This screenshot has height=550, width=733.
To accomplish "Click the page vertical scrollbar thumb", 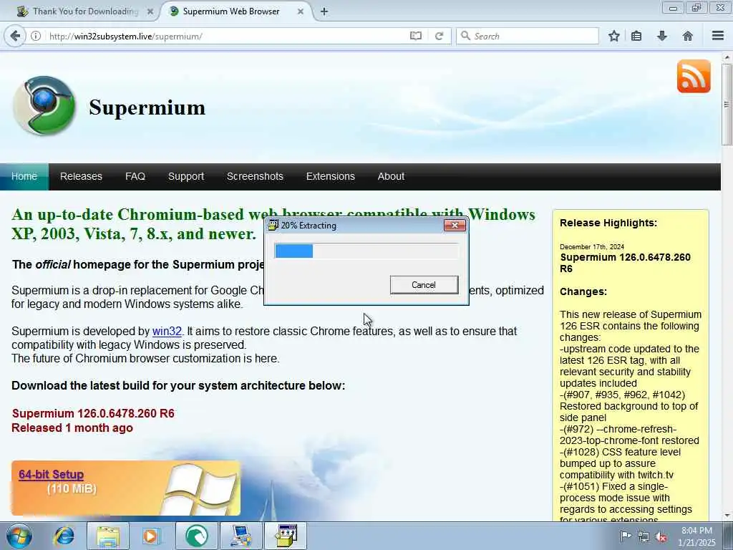I will tap(727, 105).
